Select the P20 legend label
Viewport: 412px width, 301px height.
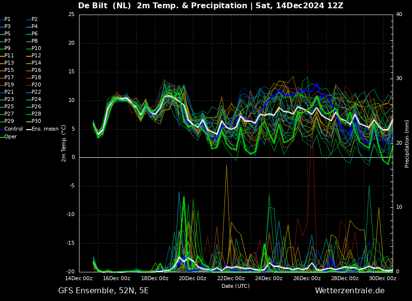pyautogui.click(x=36, y=85)
